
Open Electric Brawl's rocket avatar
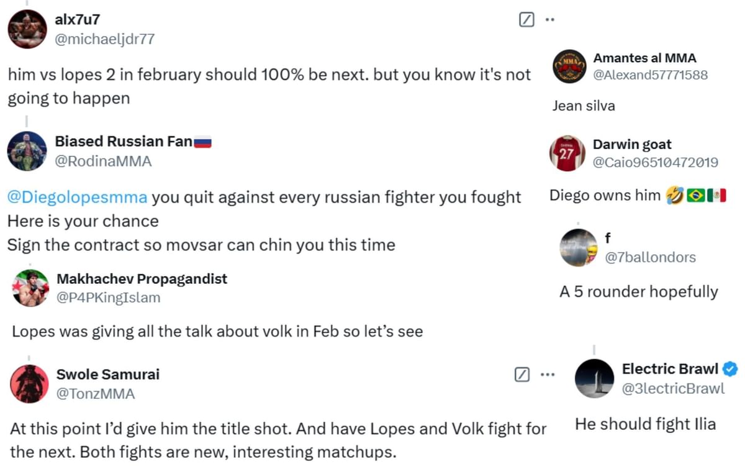point(595,378)
